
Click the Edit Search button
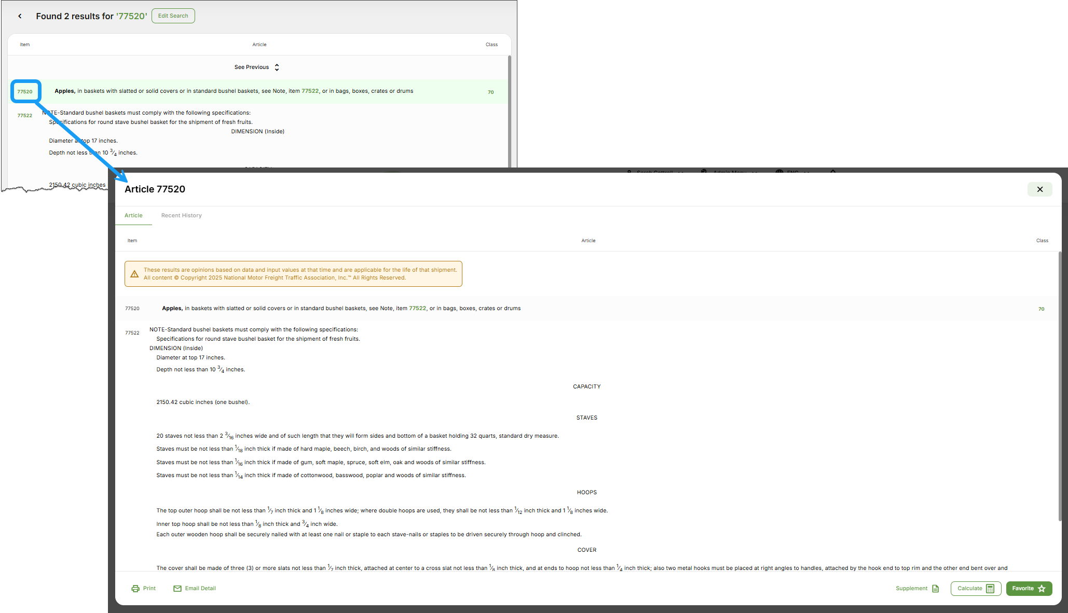point(173,16)
